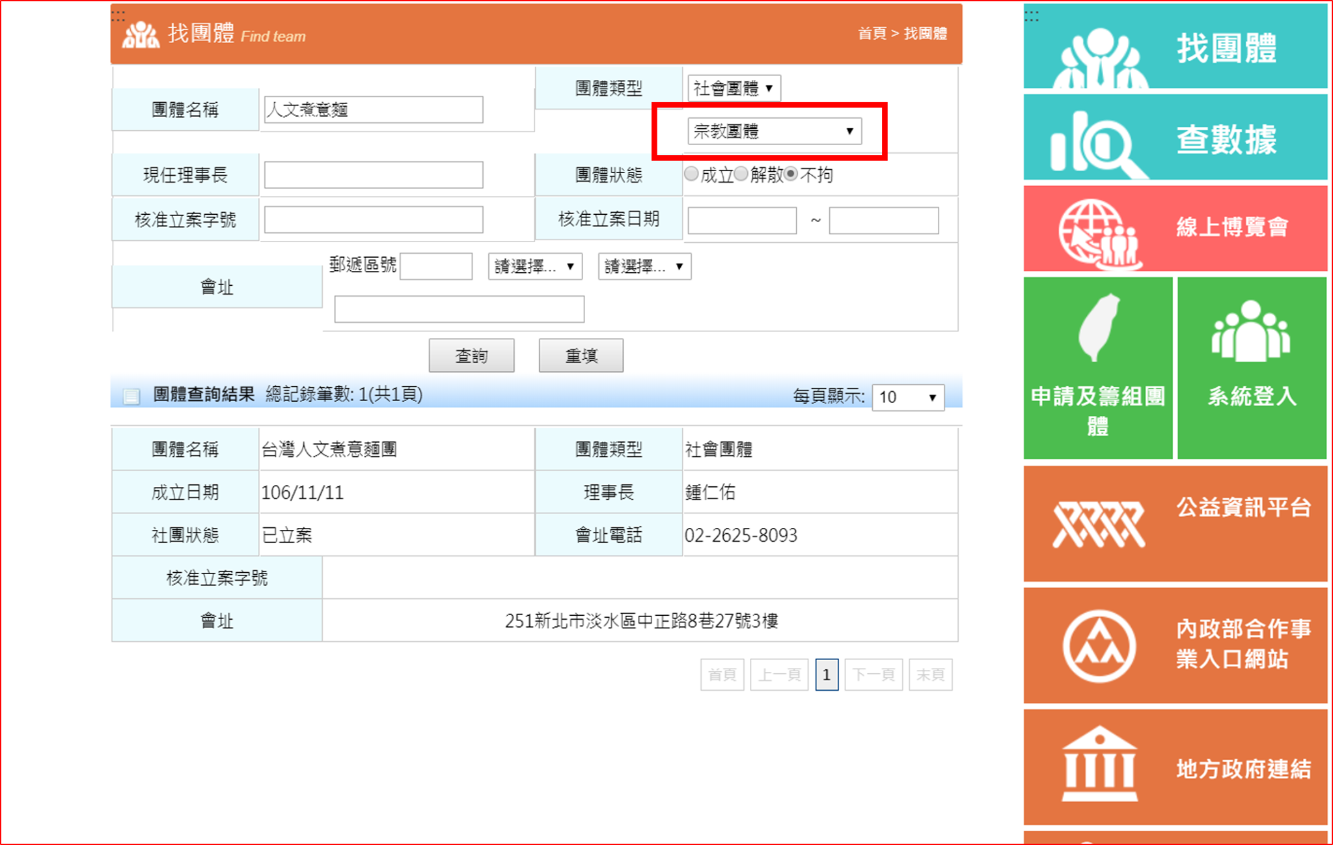1333x845 pixels.
Task: Open 申請及籌組團體 sidebar tile
Action: (x=1098, y=368)
